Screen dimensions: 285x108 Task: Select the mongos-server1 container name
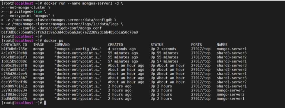pos(231,49)
